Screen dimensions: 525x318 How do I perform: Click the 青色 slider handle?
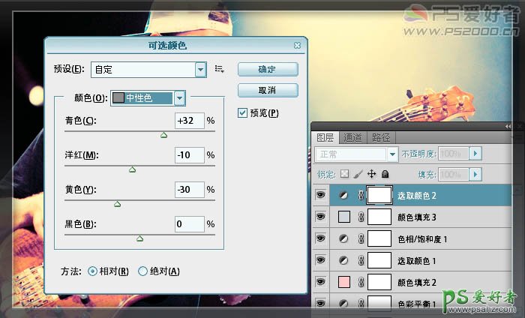(x=163, y=135)
